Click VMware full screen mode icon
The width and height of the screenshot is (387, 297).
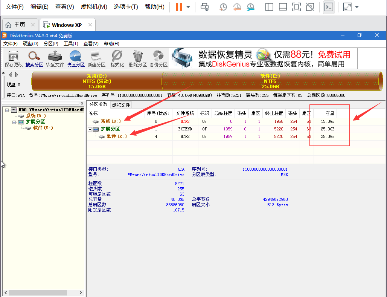point(296,7)
